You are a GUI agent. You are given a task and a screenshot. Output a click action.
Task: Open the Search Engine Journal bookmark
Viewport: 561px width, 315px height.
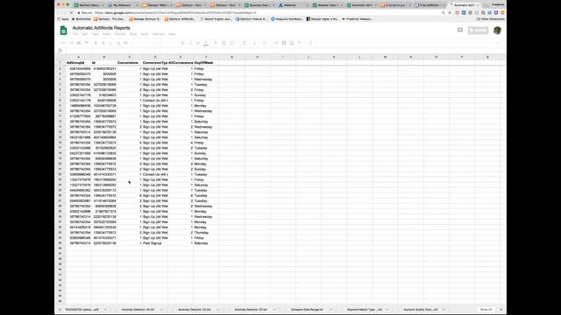[217, 19]
